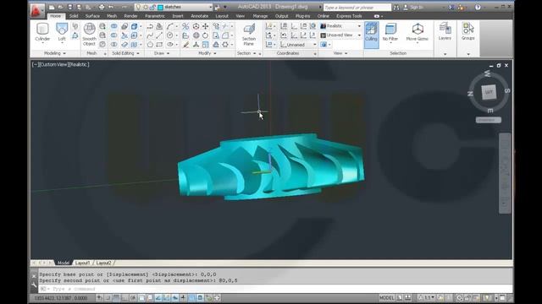The width and height of the screenshot is (542, 304).
Task: Toggle the Culling selection button
Action: (371, 35)
